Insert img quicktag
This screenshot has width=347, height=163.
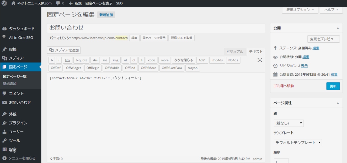pos(116,60)
